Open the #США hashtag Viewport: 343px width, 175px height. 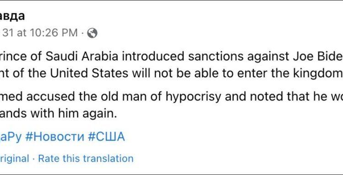[x=106, y=137]
